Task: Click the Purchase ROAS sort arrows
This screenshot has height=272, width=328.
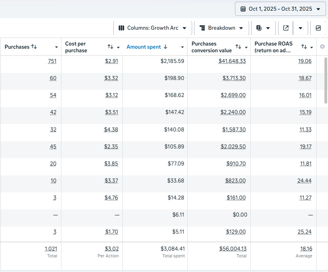Action: pyautogui.click(x=304, y=47)
